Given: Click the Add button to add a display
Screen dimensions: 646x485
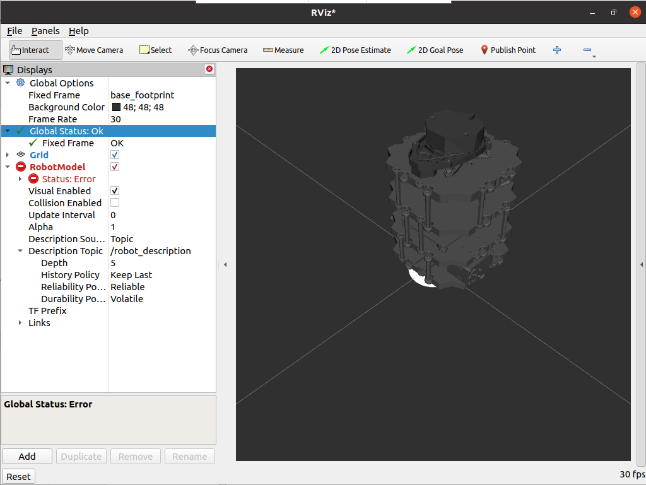Looking at the screenshot, I should point(26,456).
